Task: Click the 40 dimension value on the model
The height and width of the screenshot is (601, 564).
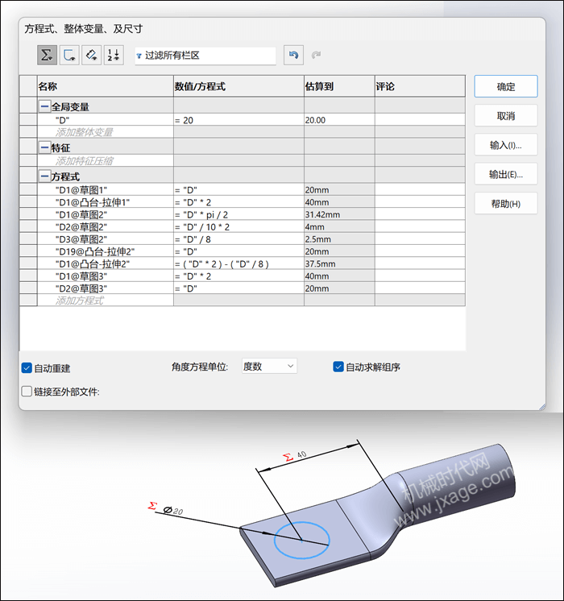Action: click(302, 454)
